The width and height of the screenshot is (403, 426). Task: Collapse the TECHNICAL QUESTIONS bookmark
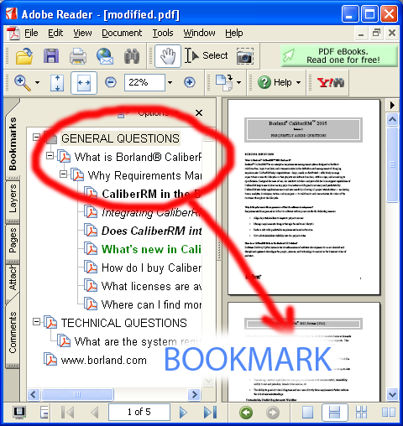click(36, 321)
